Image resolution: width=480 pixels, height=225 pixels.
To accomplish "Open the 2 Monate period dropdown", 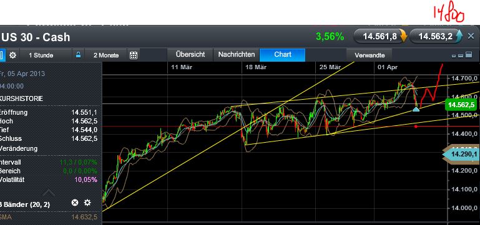I will (x=106, y=55).
